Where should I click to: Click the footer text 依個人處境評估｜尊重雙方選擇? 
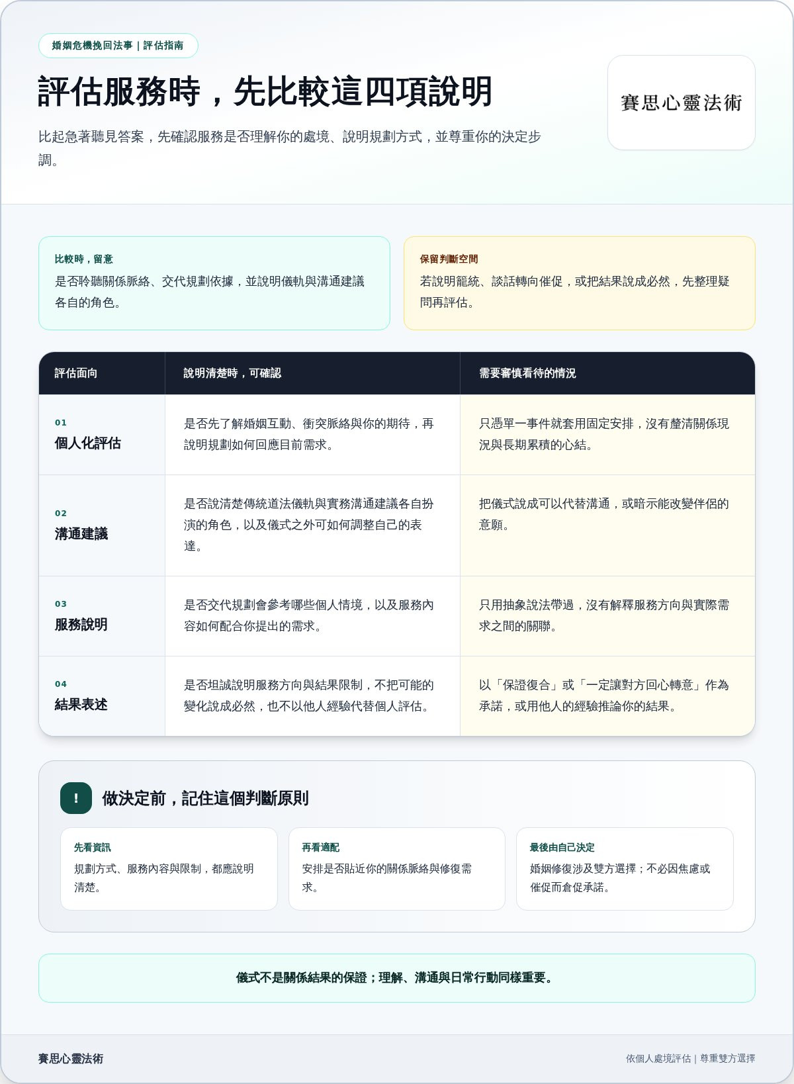click(x=691, y=1059)
